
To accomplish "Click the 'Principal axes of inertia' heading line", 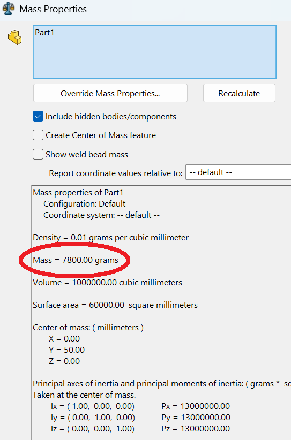I will (162, 384).
